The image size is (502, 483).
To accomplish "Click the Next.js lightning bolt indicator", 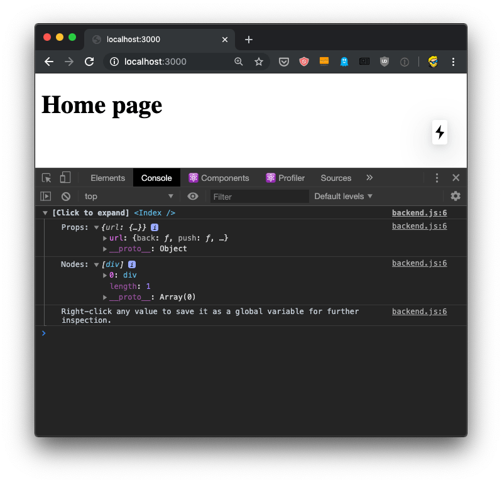I will click(440, 133).
